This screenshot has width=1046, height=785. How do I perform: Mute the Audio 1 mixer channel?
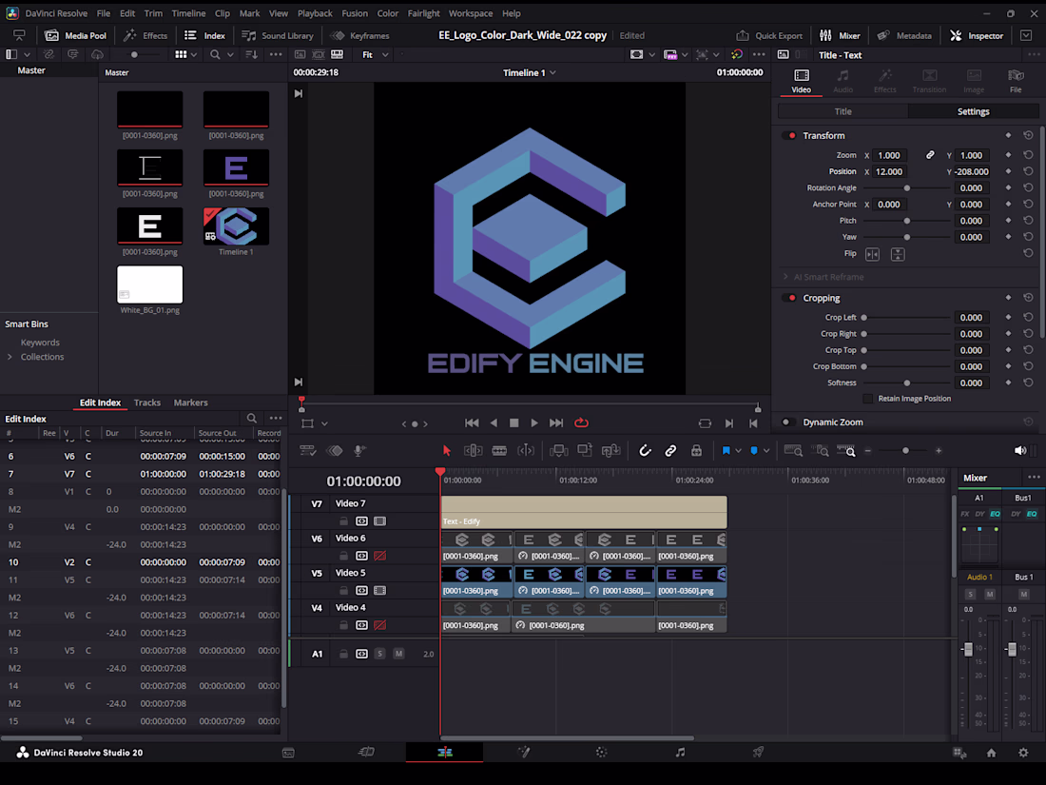click(990, 595)
